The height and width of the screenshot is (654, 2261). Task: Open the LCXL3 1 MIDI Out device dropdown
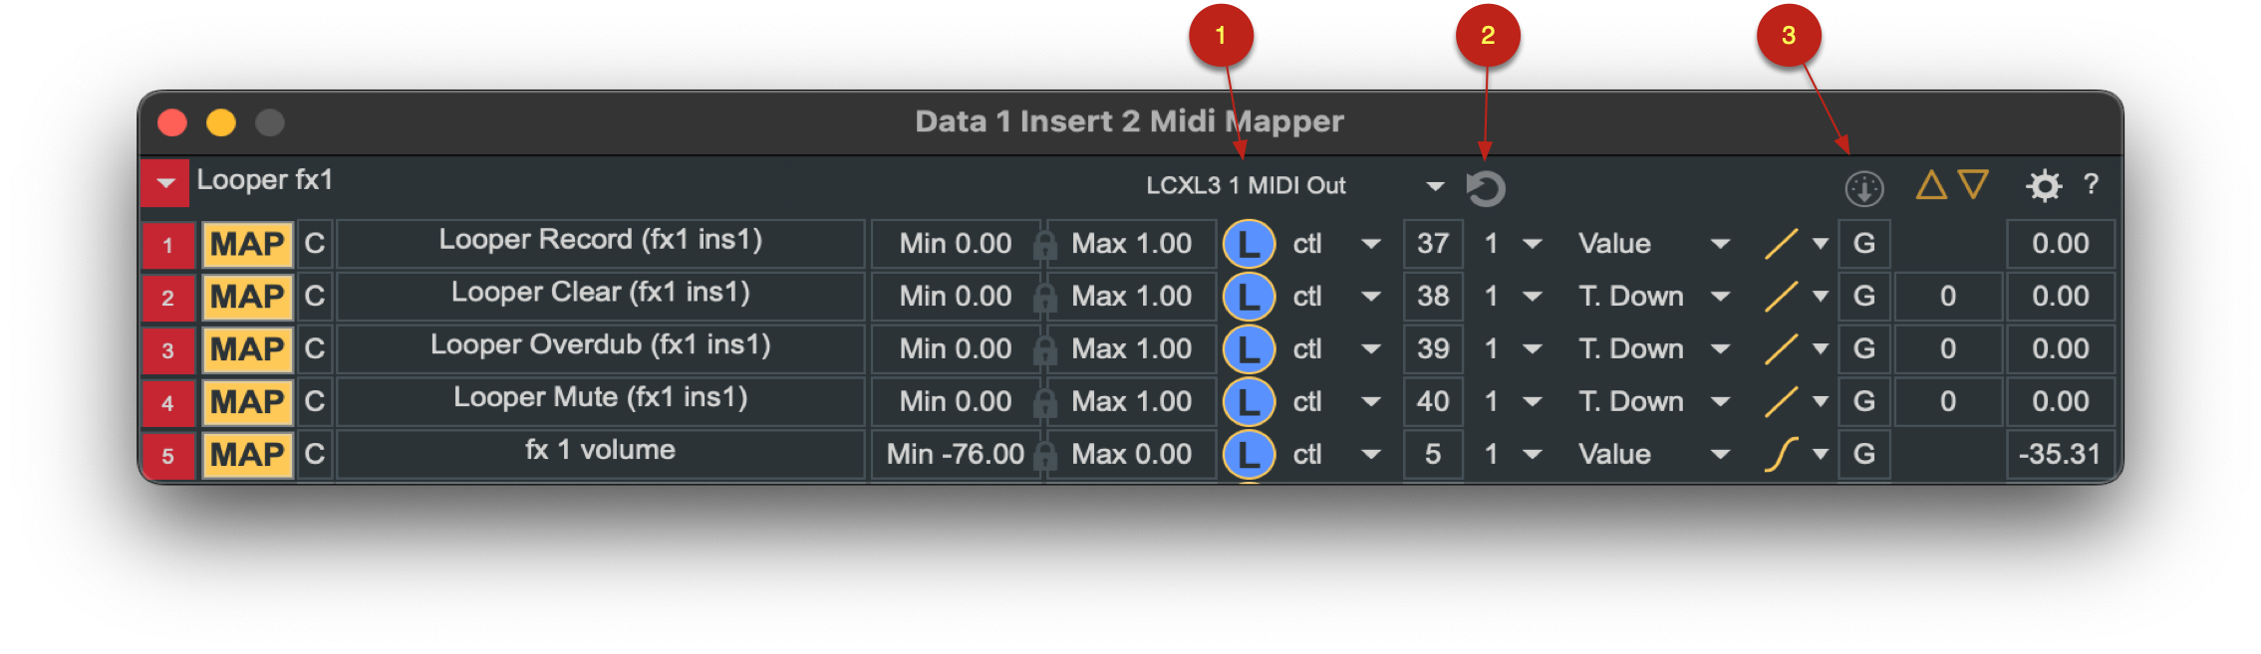coord(1294,186)
